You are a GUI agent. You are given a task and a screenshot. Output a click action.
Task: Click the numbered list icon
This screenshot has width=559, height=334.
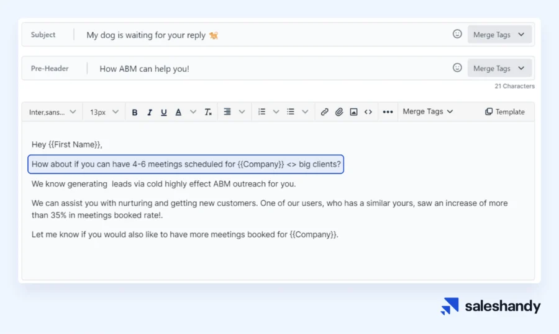pyautogui.click(x=262, y=112)
